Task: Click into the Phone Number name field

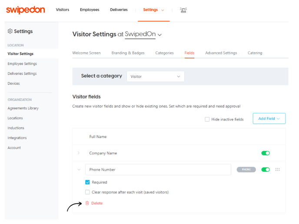Action: [x=158, y=170]
